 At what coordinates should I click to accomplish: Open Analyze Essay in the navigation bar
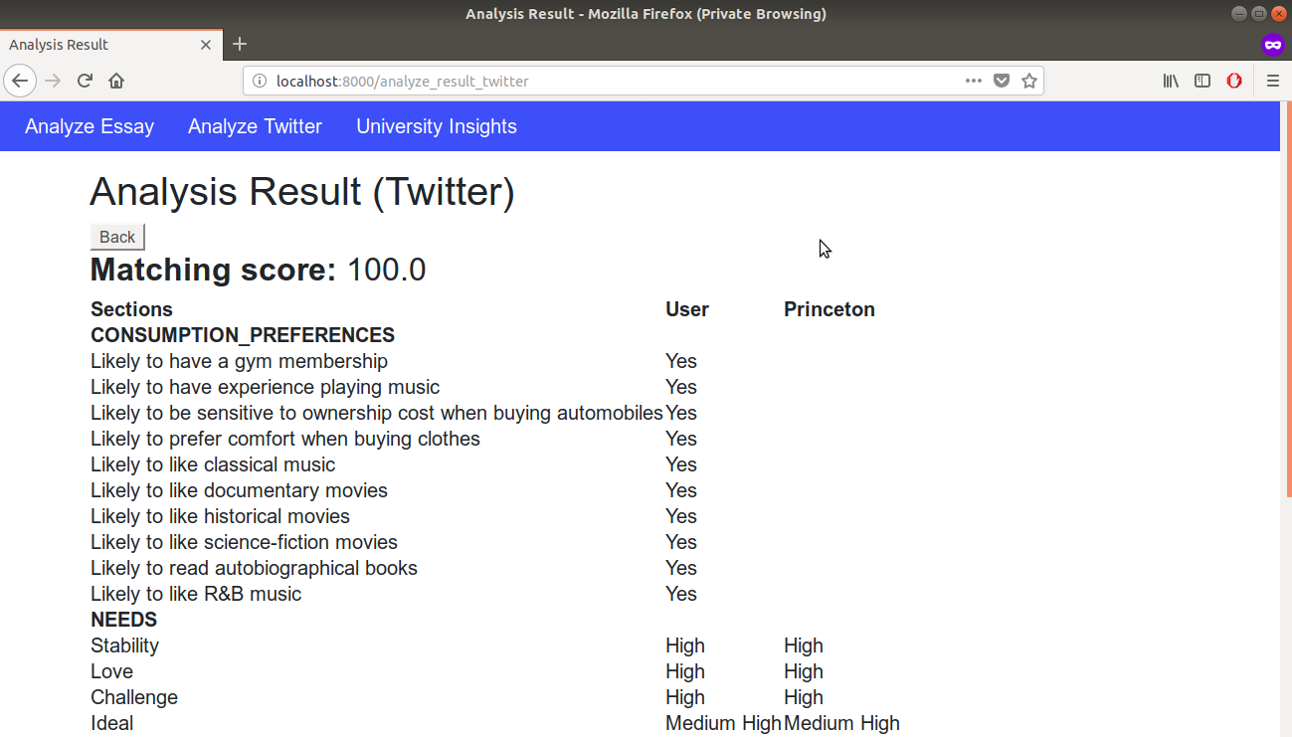tap(90, 126)
